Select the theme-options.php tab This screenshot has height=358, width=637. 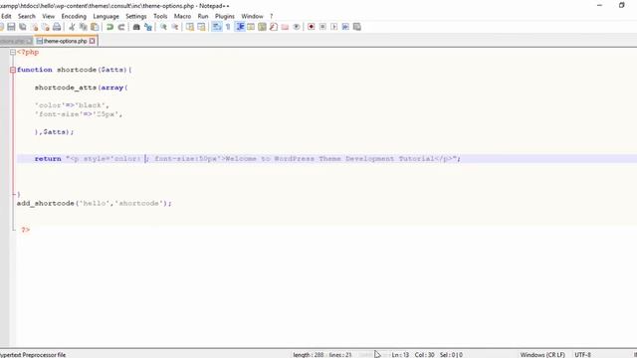point(65,41)
